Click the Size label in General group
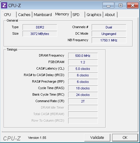The height and width of the screenshot is (143, 140). (x=15, y=33)
